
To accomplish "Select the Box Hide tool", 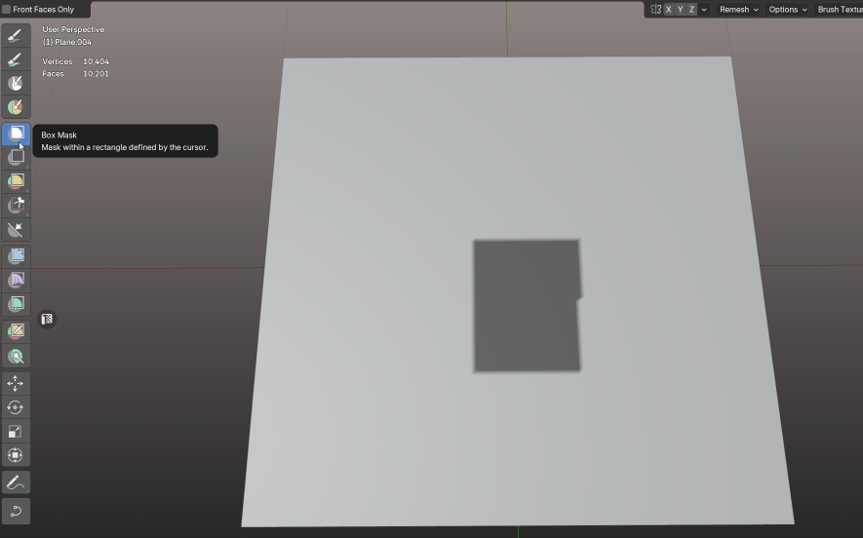I will (16, 157).
